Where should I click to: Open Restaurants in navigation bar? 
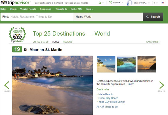coord(46,9)
